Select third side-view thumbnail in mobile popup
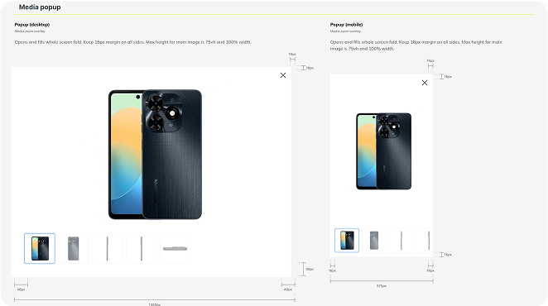 tap(401, 241)
